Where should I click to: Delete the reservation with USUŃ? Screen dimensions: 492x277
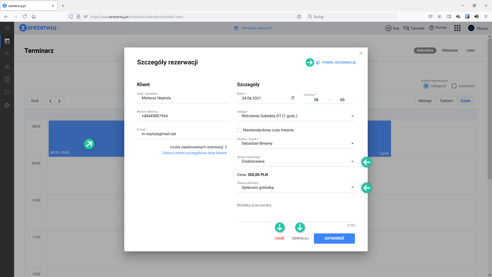click(x=279, y=239)
